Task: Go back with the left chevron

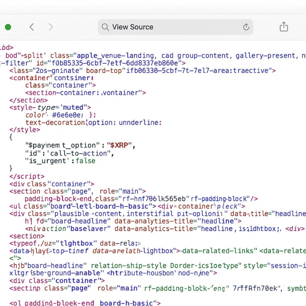Action: [32, 27]
